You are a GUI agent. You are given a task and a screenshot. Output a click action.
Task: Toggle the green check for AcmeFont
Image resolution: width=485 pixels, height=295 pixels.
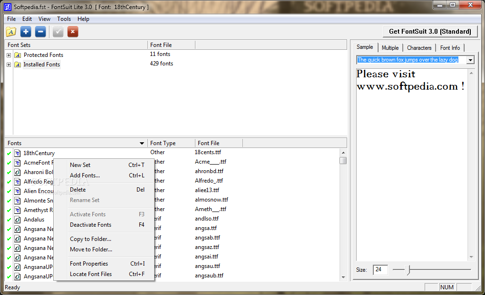point(9,163)
